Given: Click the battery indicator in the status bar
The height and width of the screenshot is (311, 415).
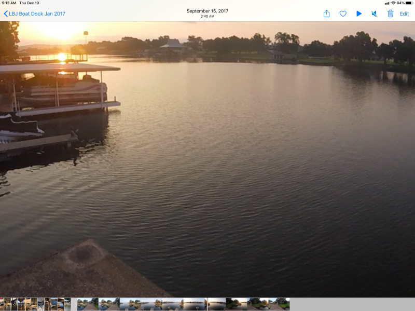Looking at the screenshot, I should pos(409,3).
